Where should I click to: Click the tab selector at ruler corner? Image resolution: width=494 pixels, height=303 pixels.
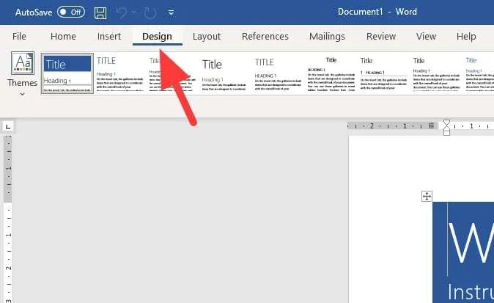click(8, 127)
